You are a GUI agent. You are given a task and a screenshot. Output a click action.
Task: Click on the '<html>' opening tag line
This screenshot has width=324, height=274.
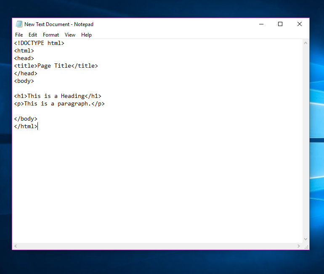pos(24,51)
